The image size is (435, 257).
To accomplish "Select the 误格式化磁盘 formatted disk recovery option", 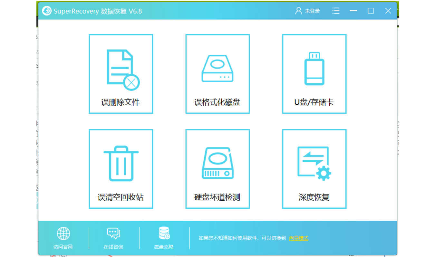I will click(x=217, y=74).
